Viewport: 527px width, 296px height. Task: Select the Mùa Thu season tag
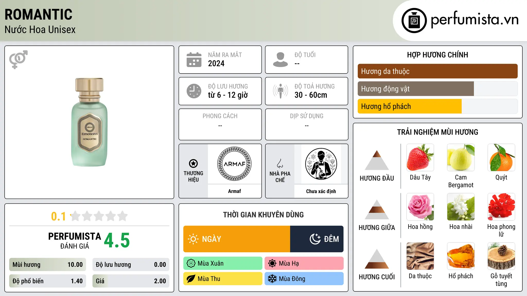(x=223, y=279)
